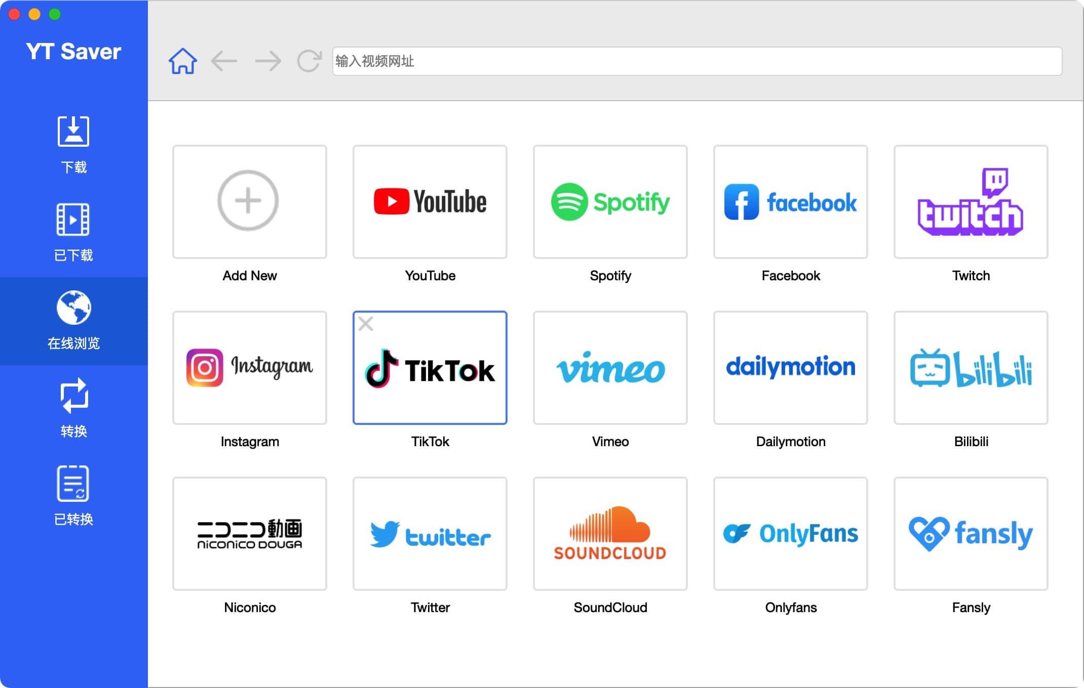Open the Bilibili site tile
This screenshot has height=688, width=1084.
tap(971, 368)
